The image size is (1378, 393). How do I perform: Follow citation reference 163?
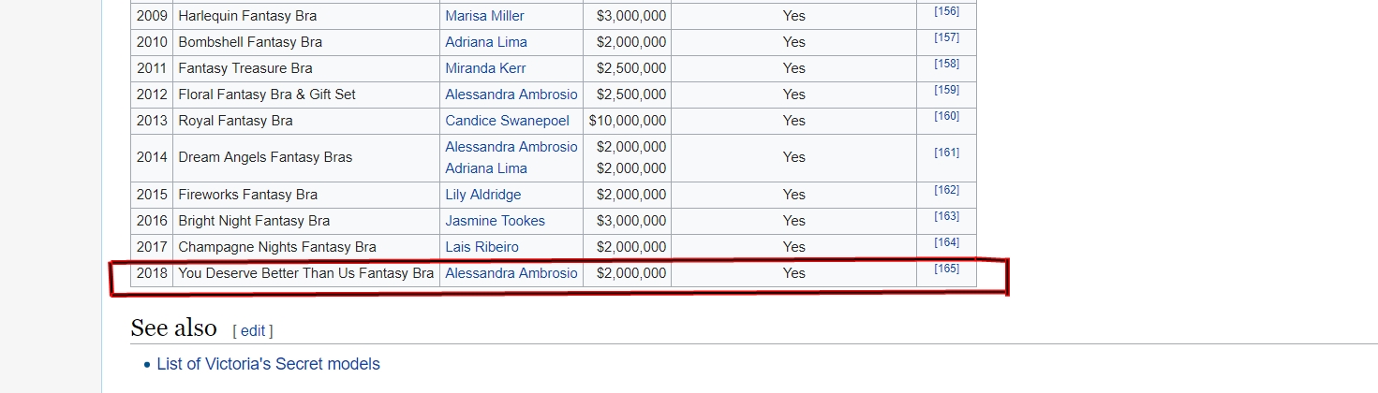click(946, 216)
